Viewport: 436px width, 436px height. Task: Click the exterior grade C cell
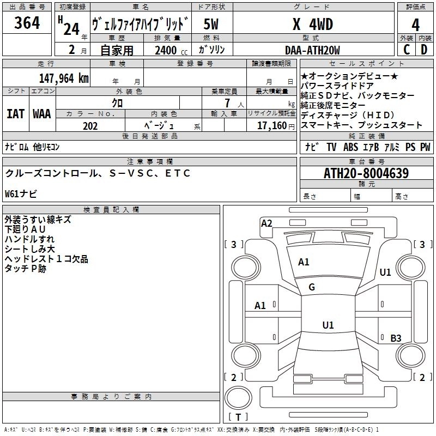406,50
